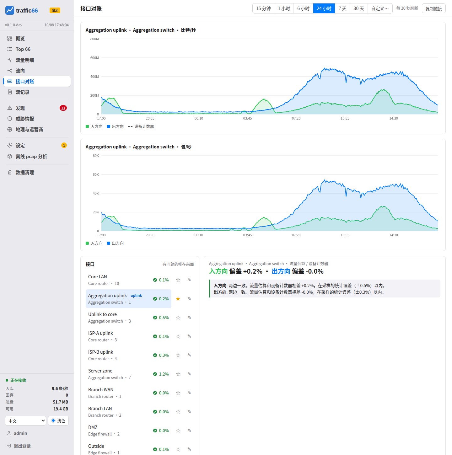Image resolution: width=452 pixels, height=455 pixels.
Task: Click the 设定 gear icon
Action: [x=10, y=145]
